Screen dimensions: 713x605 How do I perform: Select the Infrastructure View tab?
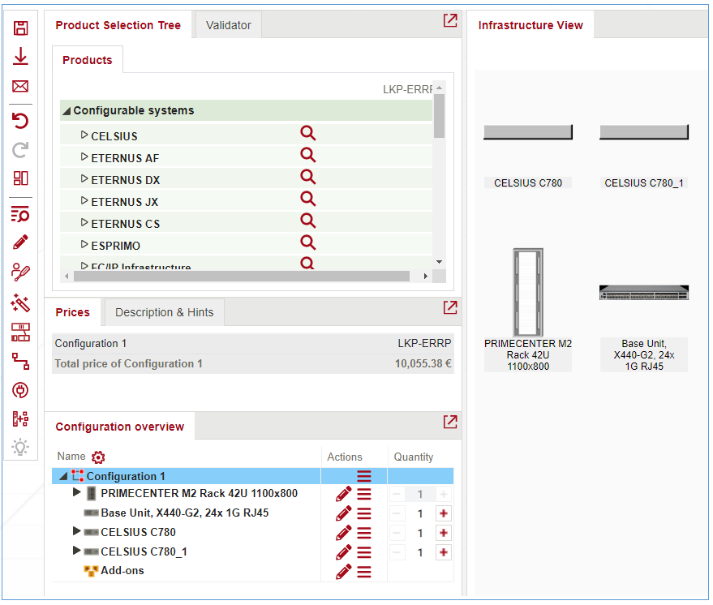click(530, 25)
